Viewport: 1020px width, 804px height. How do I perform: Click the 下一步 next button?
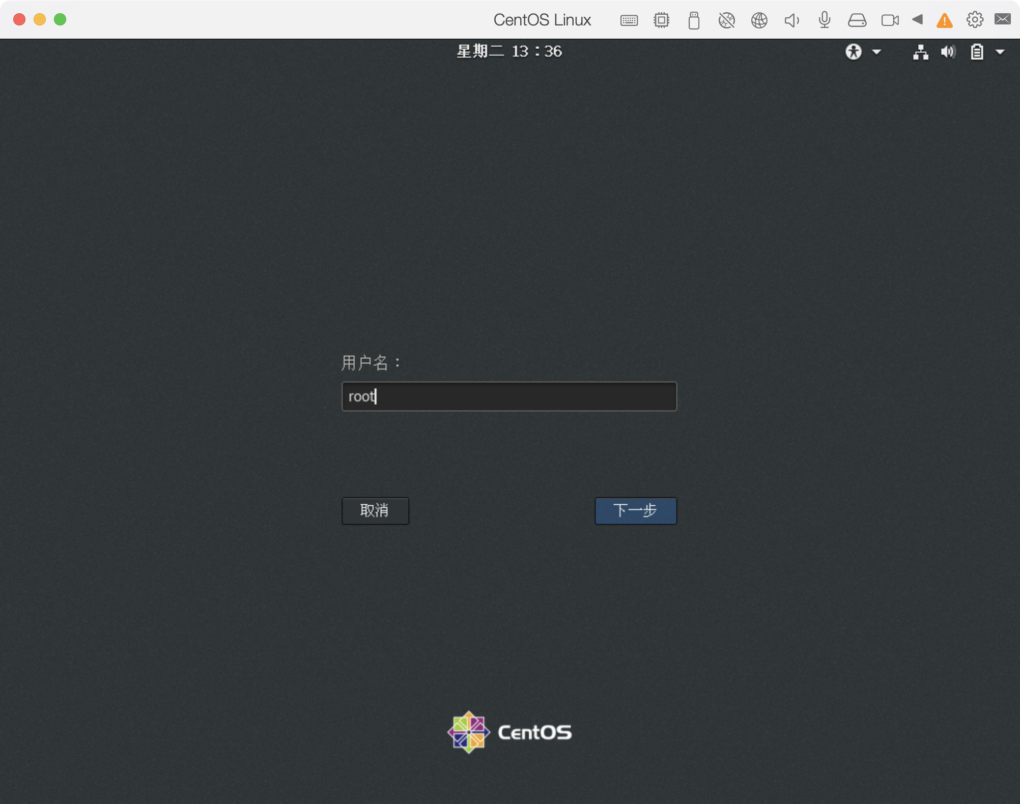tap(636, 510)
